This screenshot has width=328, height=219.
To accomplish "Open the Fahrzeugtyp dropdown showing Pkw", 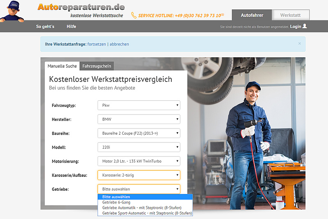I will pyautogui.click(x=139, y=105).
